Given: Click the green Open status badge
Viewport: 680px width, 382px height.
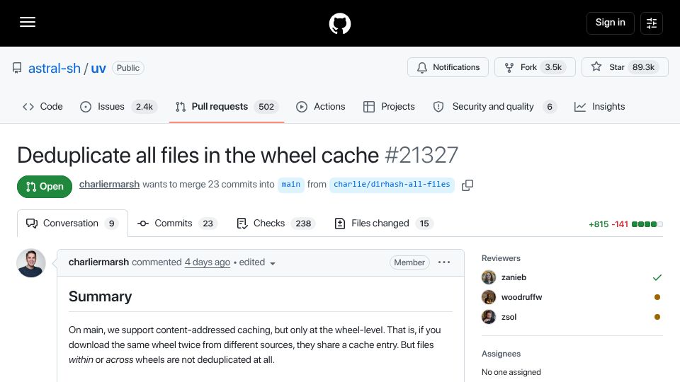Looking at the screenshot, I should point(45,187).
